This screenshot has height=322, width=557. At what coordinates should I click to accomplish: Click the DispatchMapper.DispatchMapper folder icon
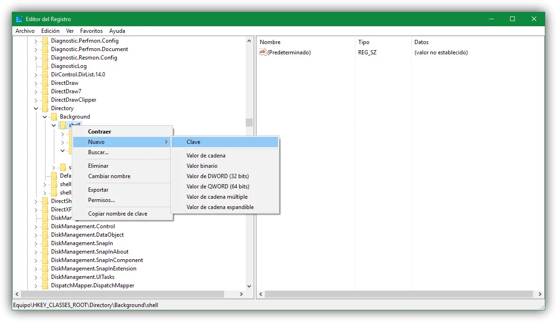click(45, 285)
